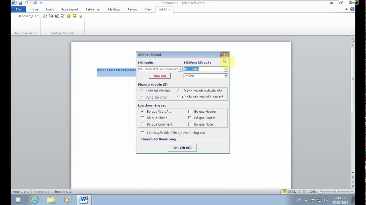Enable Bỏ qua Comment checkbox

click(142, 124)
